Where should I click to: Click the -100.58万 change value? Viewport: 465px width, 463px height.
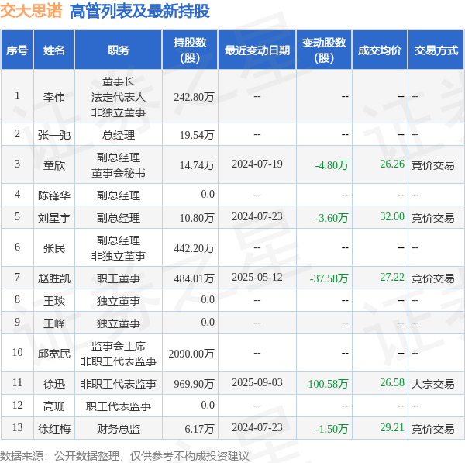326,384
